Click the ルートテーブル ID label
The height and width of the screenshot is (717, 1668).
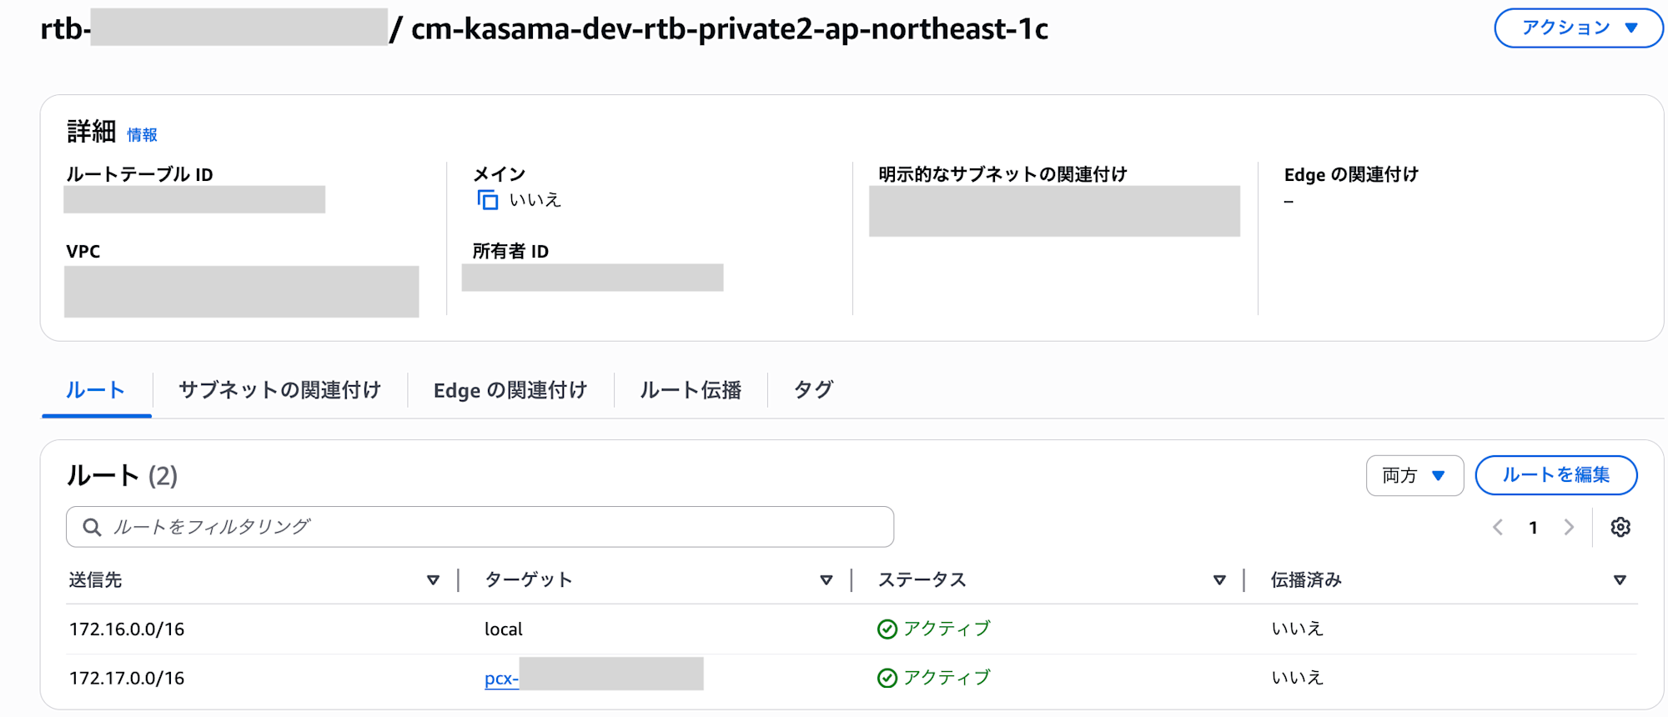click(140, 174)
